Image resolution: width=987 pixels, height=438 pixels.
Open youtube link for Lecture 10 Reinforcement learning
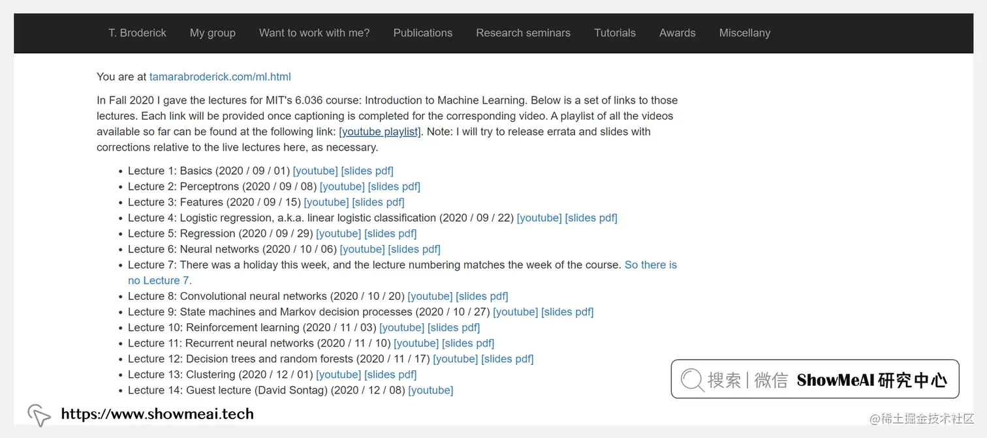pyautogui.click(x=401, y=327)
